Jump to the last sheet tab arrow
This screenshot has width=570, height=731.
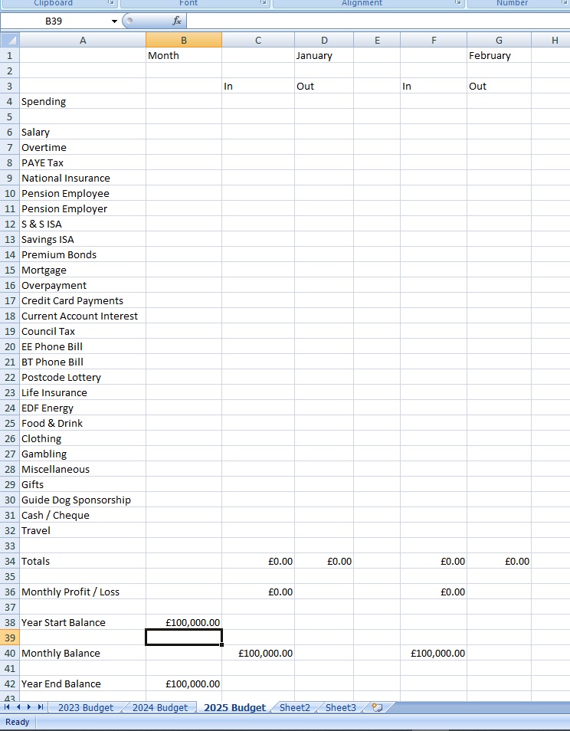click(41, 707)
